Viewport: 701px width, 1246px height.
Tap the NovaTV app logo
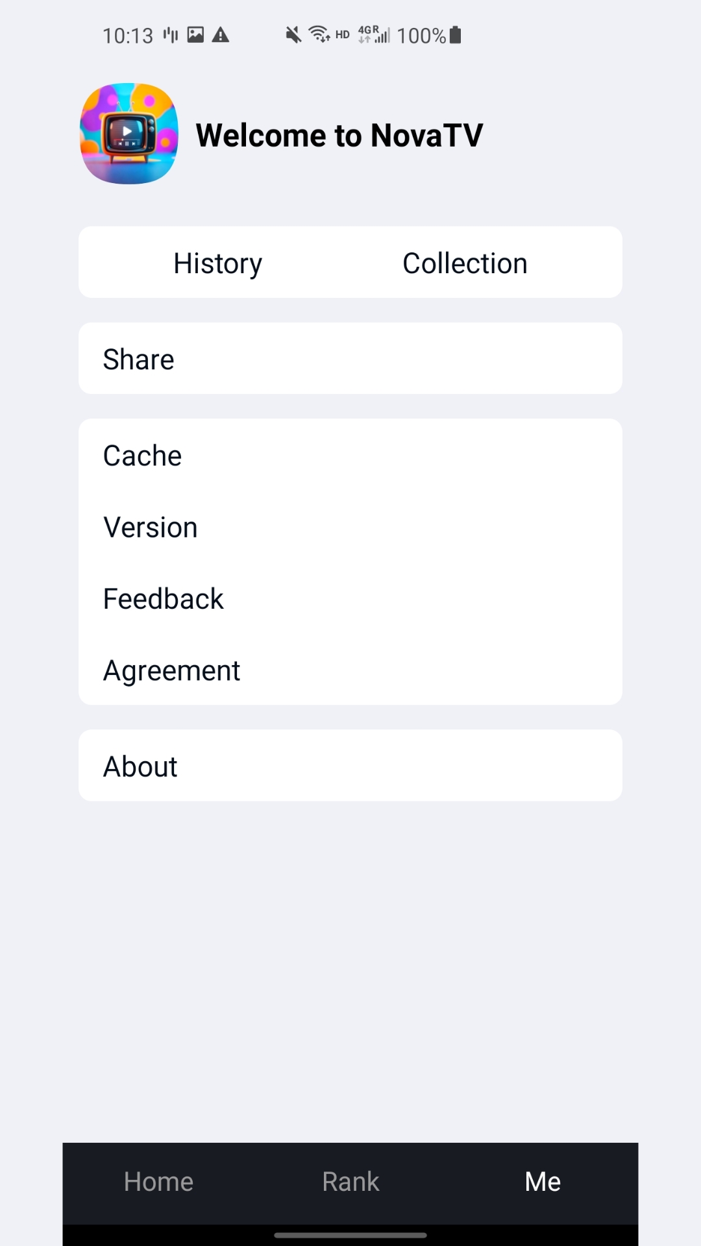(x=129, y=134)
